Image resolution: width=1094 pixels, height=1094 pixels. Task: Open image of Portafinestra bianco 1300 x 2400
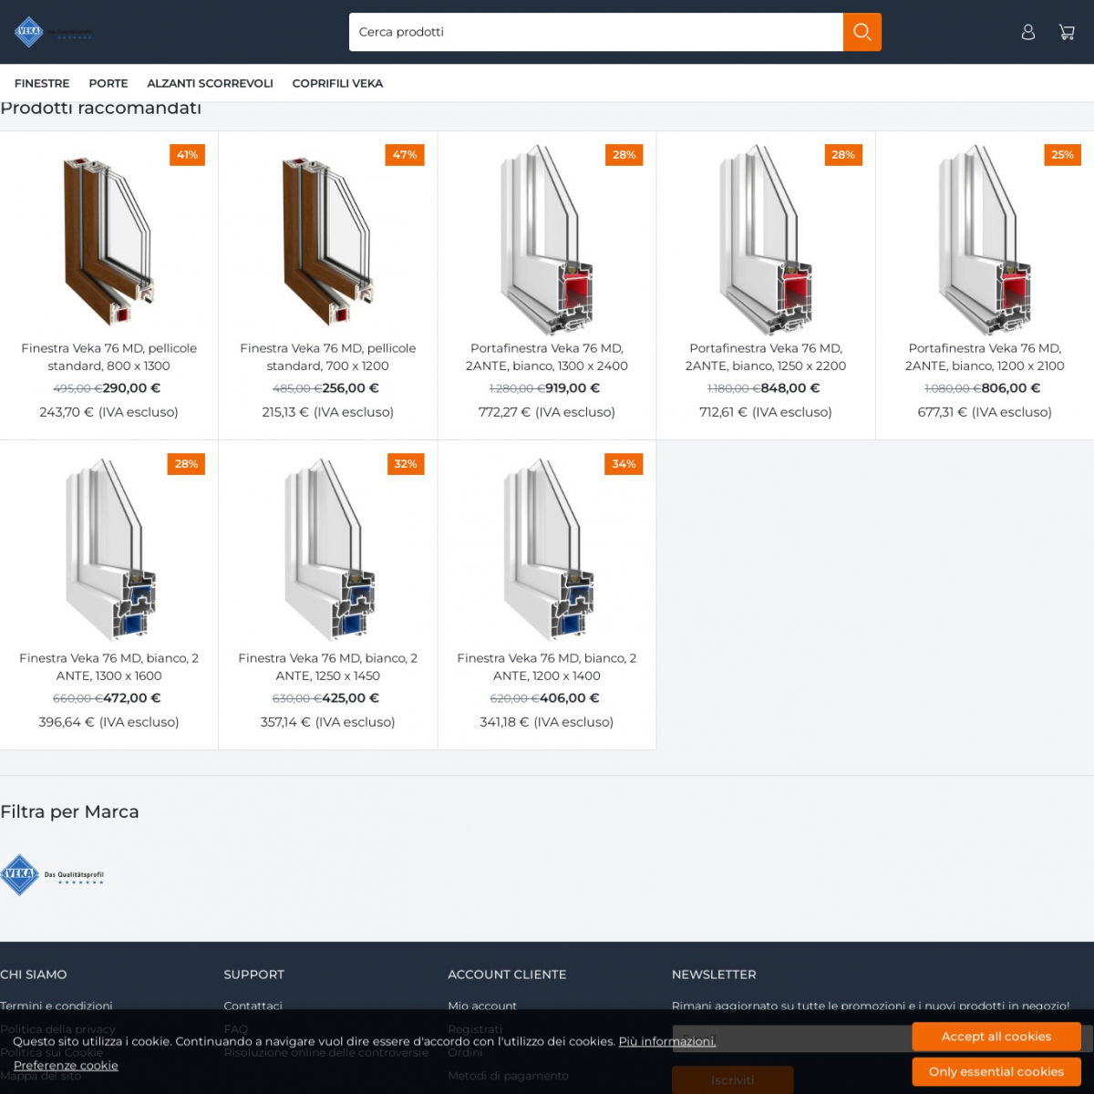pyautogui.click(x=547, y=240)
